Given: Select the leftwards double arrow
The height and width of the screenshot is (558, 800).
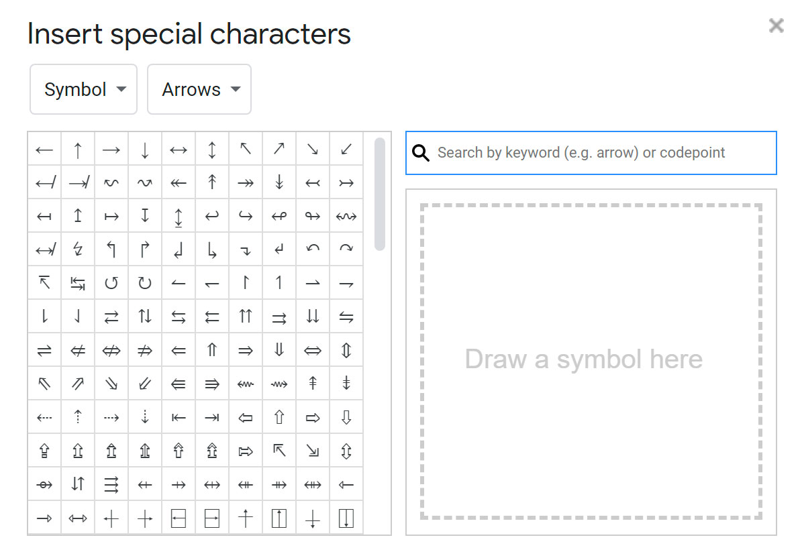Looking at the screenshot, I should 179,350.
